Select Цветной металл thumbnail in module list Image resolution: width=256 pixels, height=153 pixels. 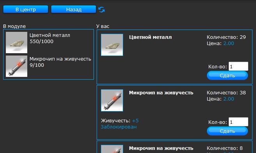(16, 42)
